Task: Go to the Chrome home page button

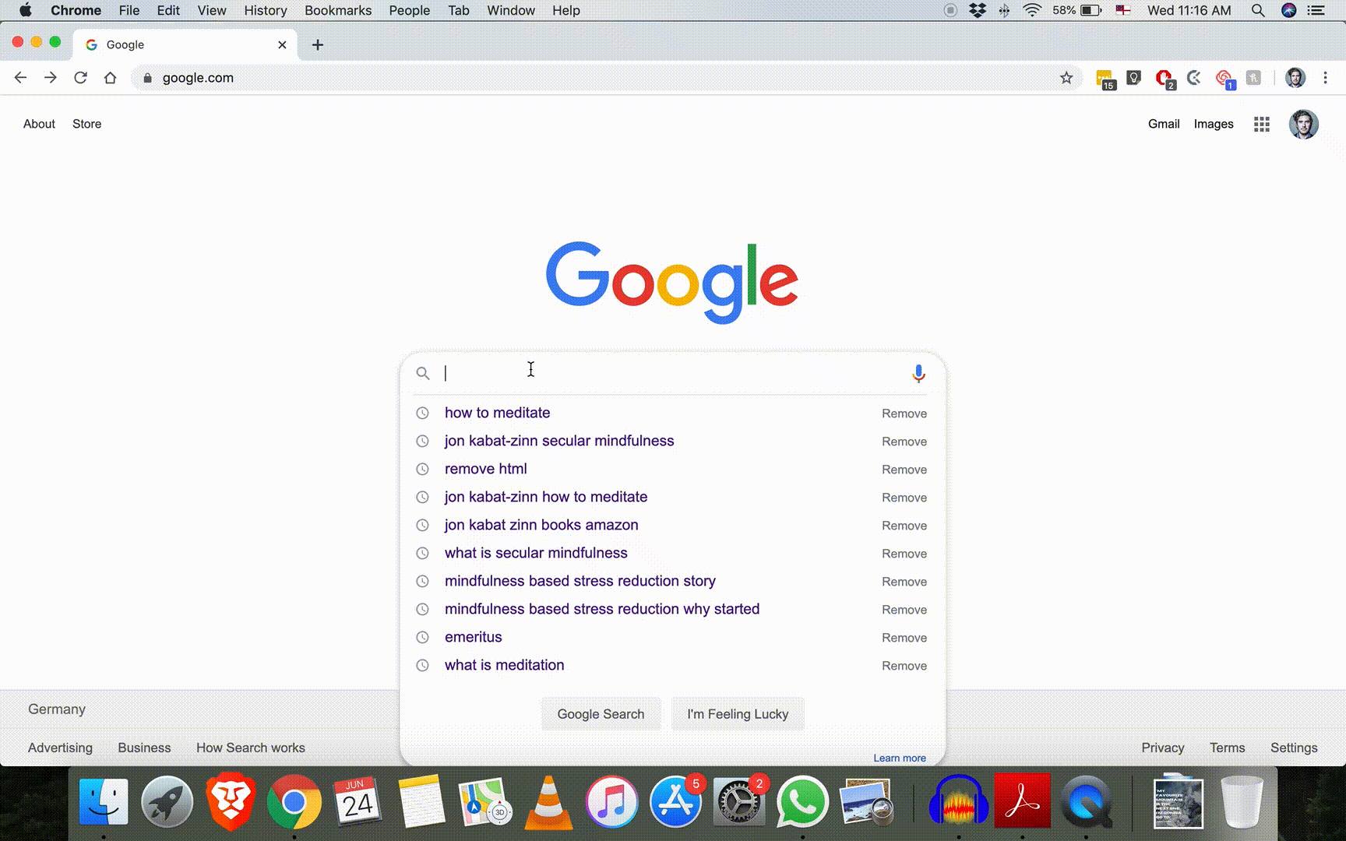Action: click(111, 78)
